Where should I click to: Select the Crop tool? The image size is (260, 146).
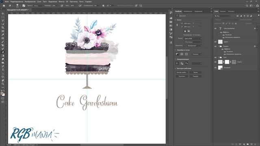pyautogui.click(x=3, y=28)
